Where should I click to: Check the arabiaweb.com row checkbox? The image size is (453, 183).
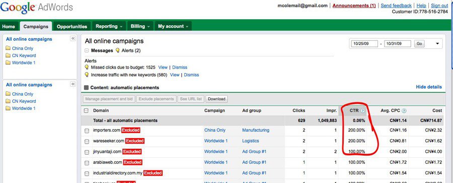87,162
